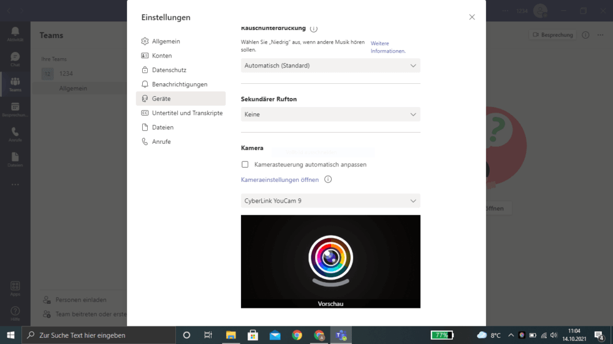Show hidden tray icons chevron

(511, 335)
